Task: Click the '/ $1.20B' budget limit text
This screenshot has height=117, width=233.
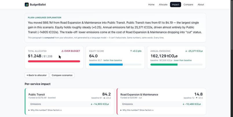Action: pos(47,56)
